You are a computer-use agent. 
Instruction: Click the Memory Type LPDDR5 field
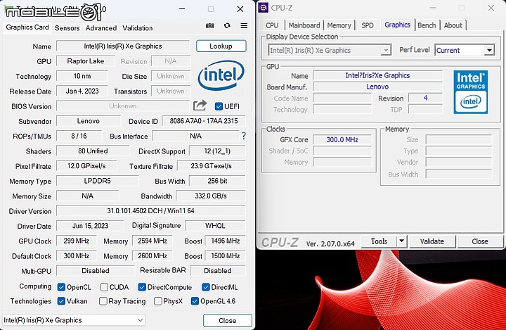pyautogui.click(x=97, y=181)
